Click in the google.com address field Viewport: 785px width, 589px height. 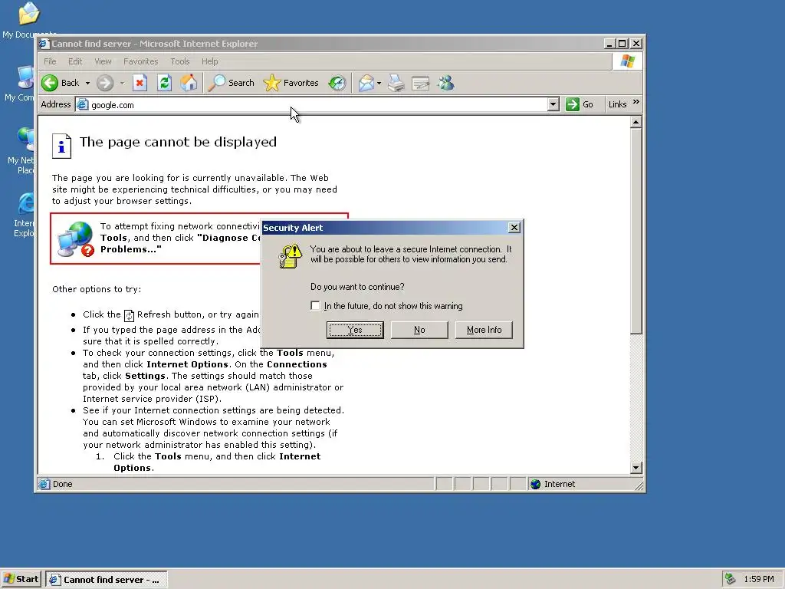(x=318, y=104)
